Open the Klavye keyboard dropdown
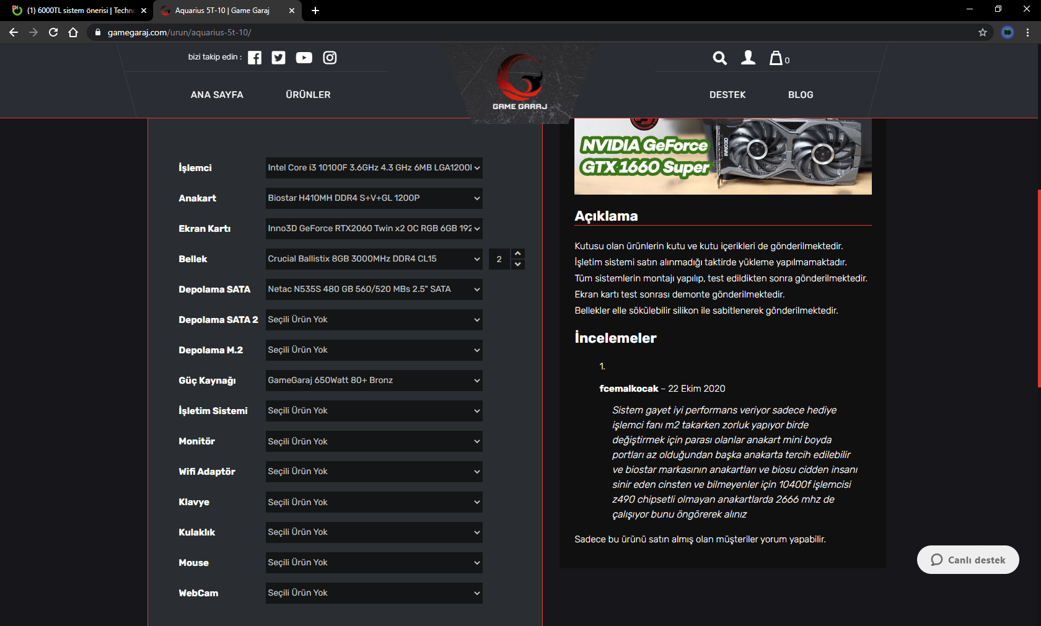Image resolution: width=1041 pixels, height=626 pixels. pos(374,502)
